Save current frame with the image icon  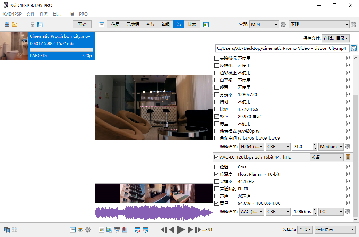(x=109, y=229)
